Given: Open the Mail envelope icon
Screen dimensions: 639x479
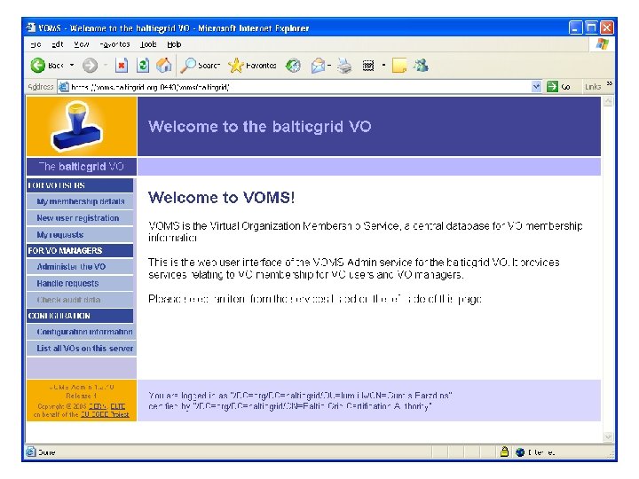Looking at the screenshot, I should coord(318,65).
